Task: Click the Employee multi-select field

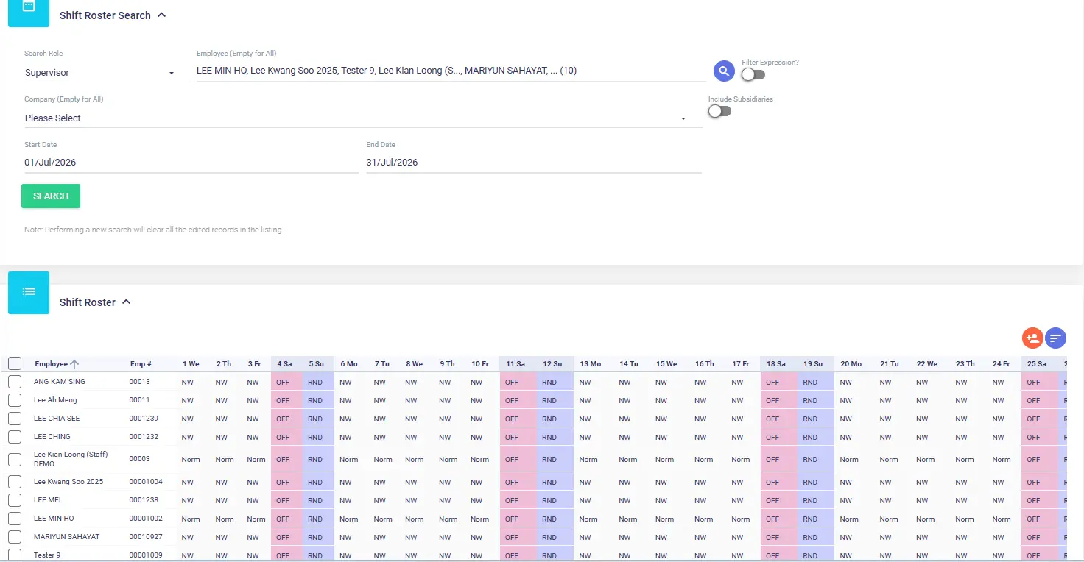Action: point(451,71)
